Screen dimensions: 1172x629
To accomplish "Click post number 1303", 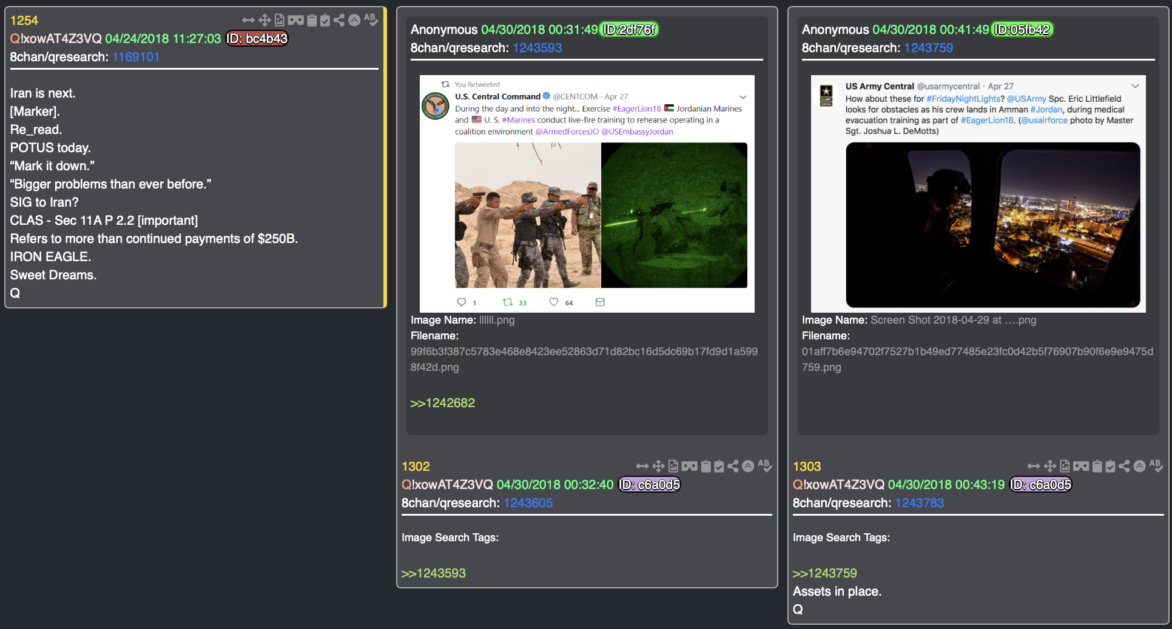I will [x=807, y=467].
